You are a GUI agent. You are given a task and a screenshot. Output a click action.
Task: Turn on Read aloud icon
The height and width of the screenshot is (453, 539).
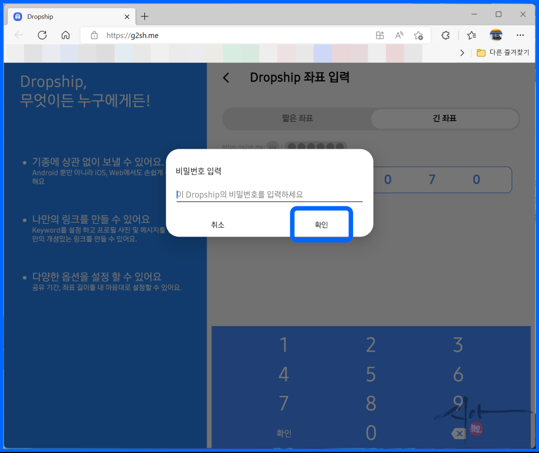click(x=399, y=35)
